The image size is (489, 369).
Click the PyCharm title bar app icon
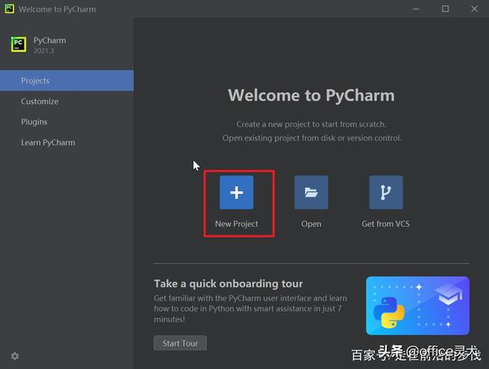pos(9,8)
